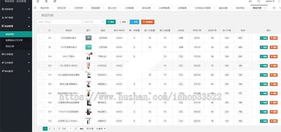
Task: Go to page 2 in pagination
Action: pos(50,128)
